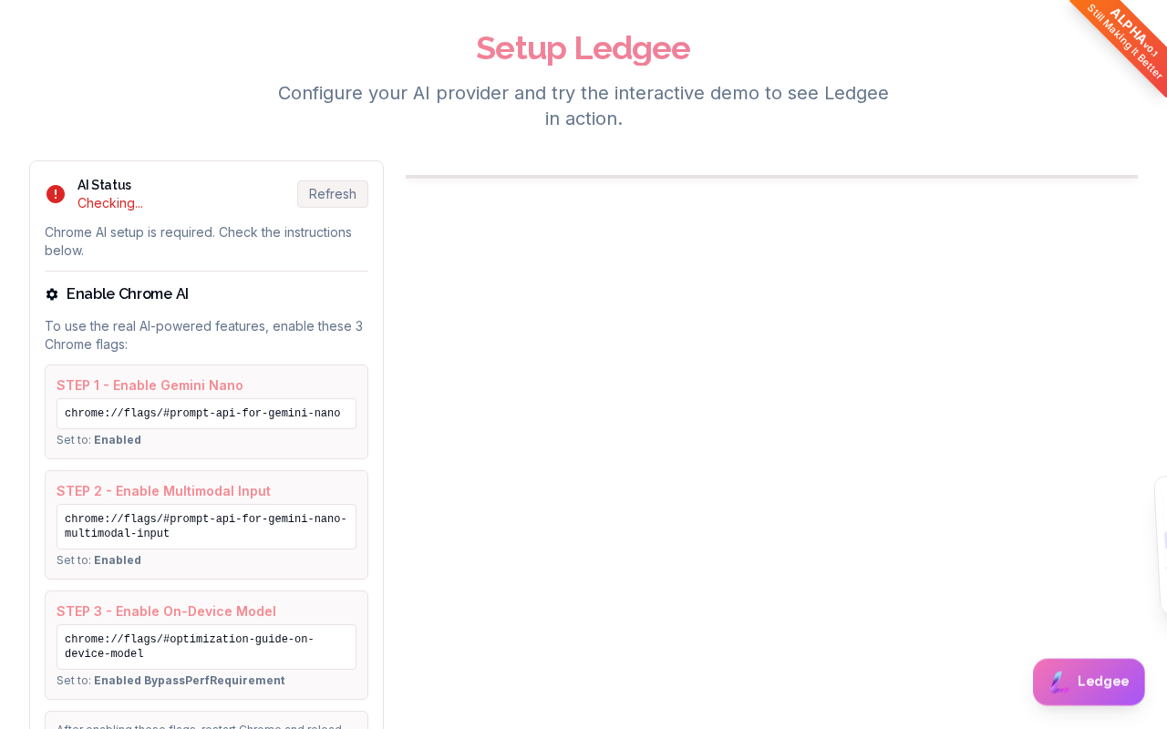
Task: Click the Chrome AI setup required message
Action: (198, 241)
